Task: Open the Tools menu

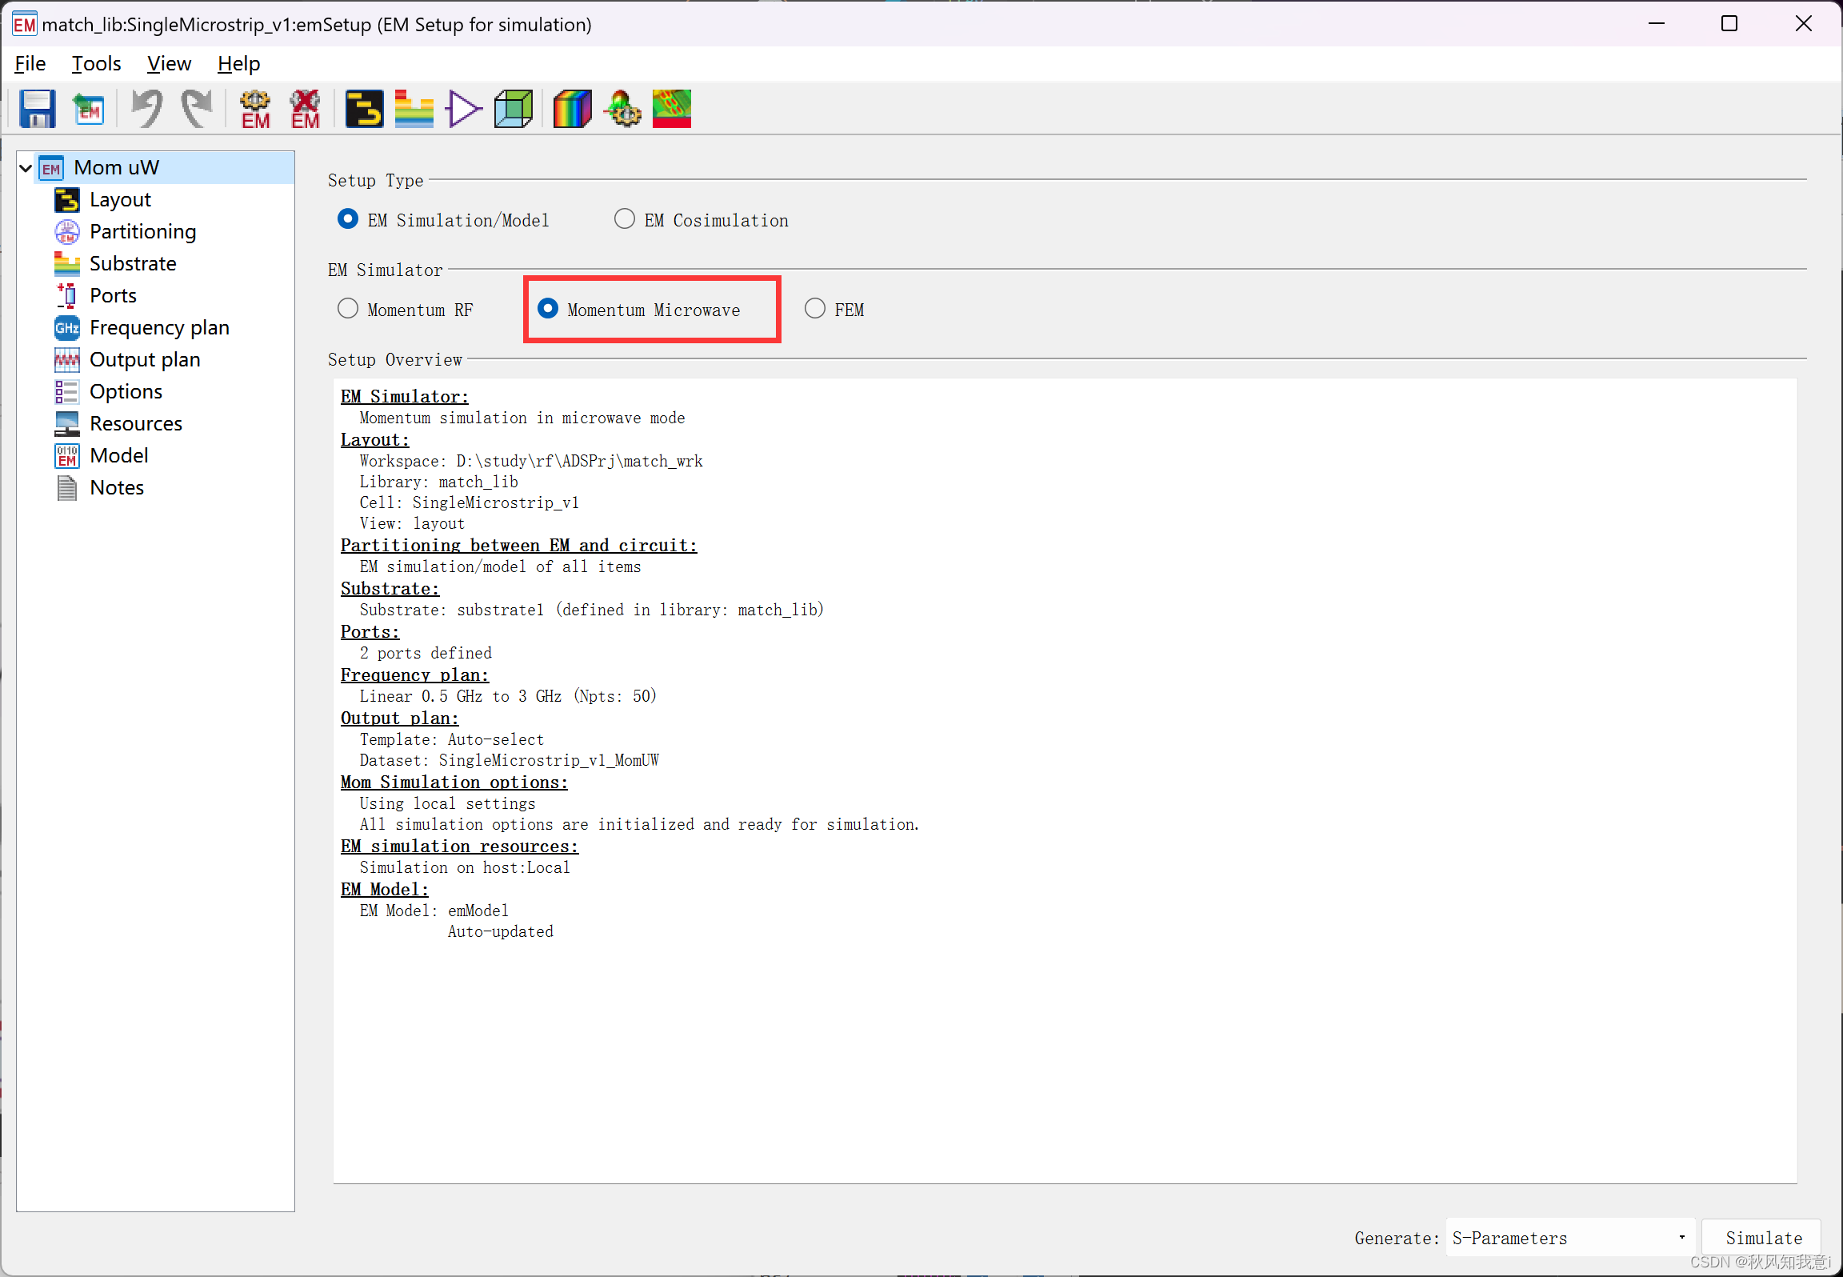Action: tap(96, 64)
